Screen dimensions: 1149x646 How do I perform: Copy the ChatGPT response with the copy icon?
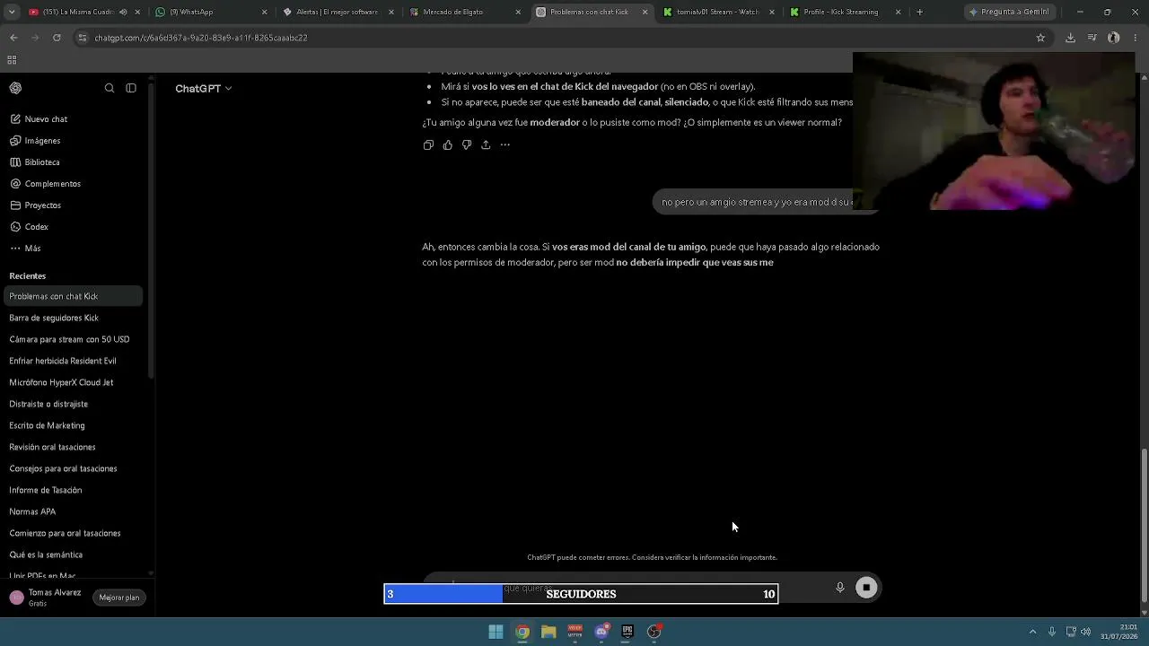[x=428, y=145]
